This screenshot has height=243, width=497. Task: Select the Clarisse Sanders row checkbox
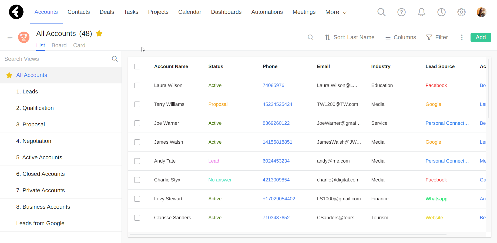(137, 218)
